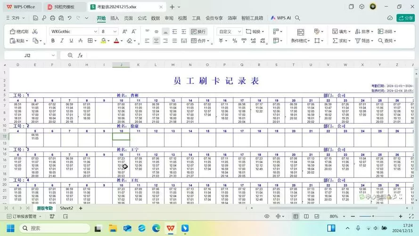Open the 文件 File menu
The width and height of the screenshot is (419, 236).
(16, 18)
